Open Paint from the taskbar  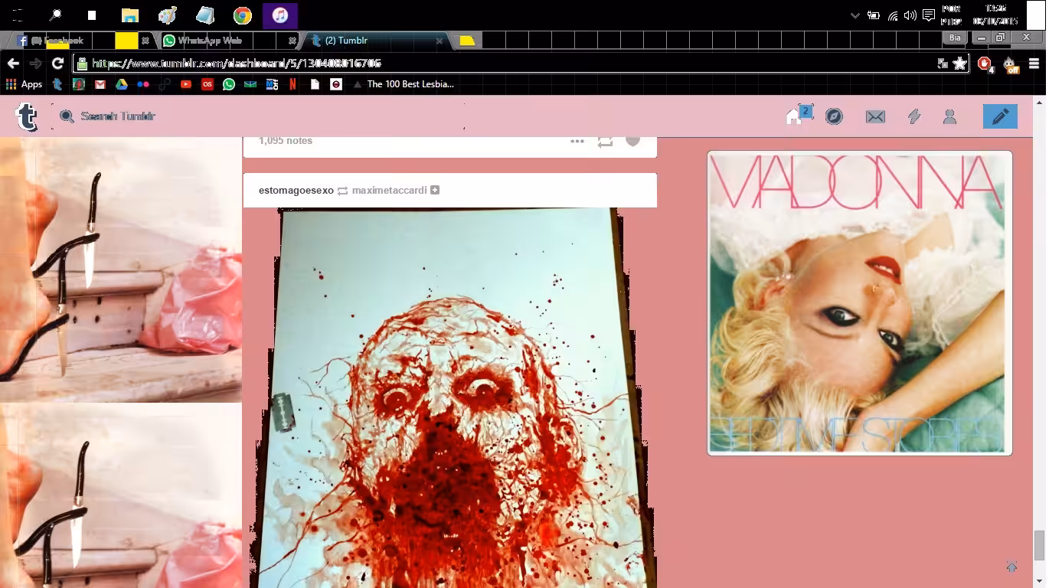pos(168,15)
